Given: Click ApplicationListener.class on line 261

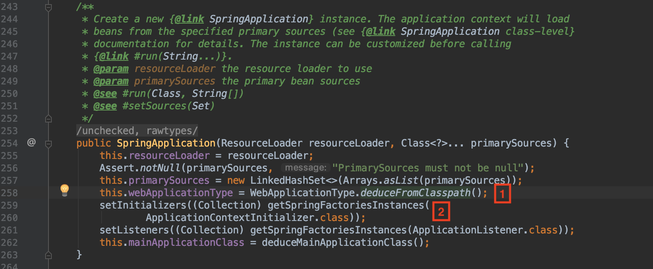Looking at the screenshot, I should 485,230.
